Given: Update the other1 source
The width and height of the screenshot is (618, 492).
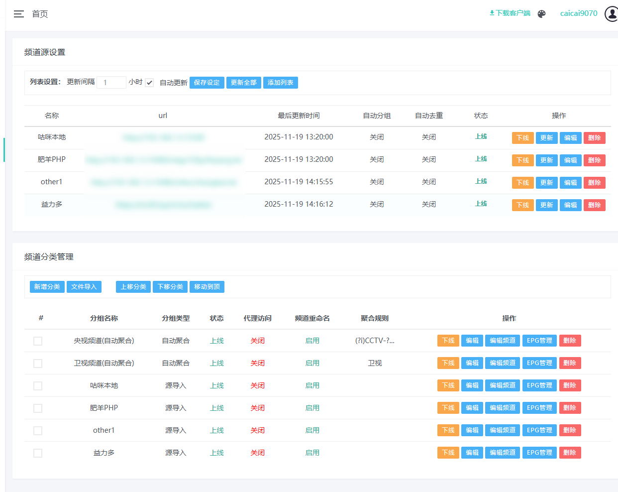Looking at the screenshot, I should coord(547,183).
